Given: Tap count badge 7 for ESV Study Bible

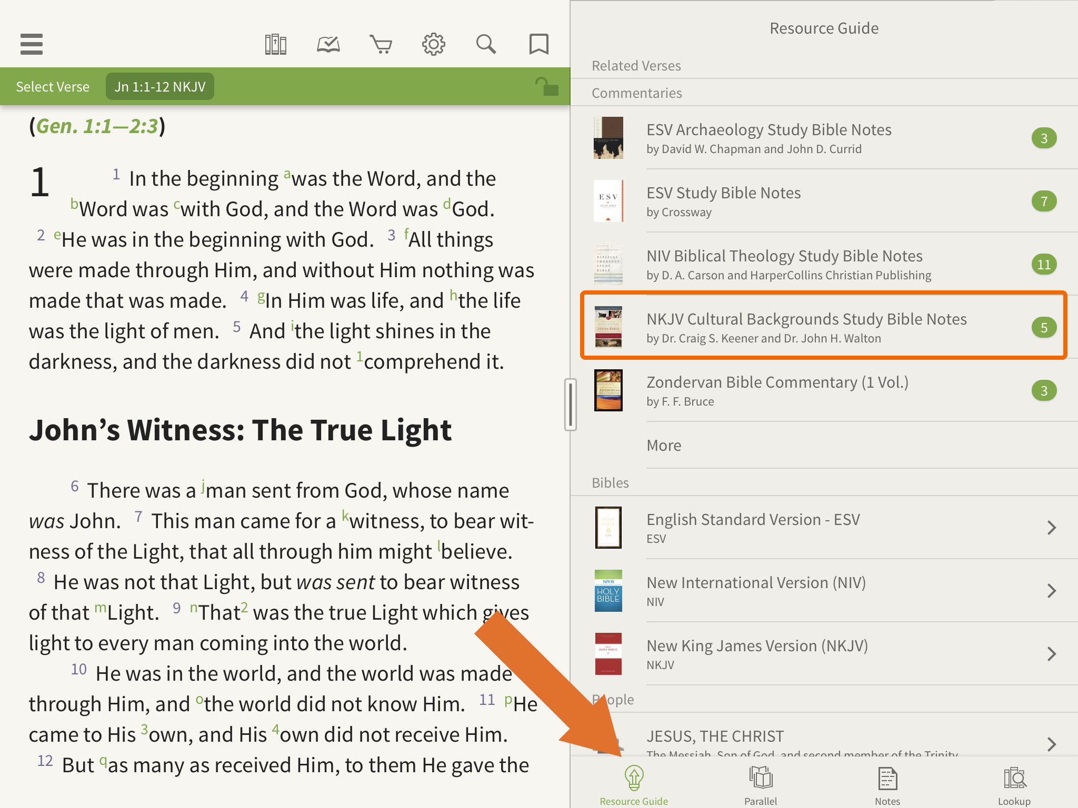Looking at the screenshot, I should (1044, 201).
